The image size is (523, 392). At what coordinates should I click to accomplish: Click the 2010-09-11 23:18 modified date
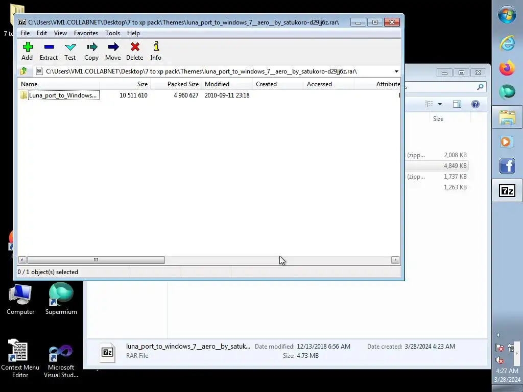(227, 95)
